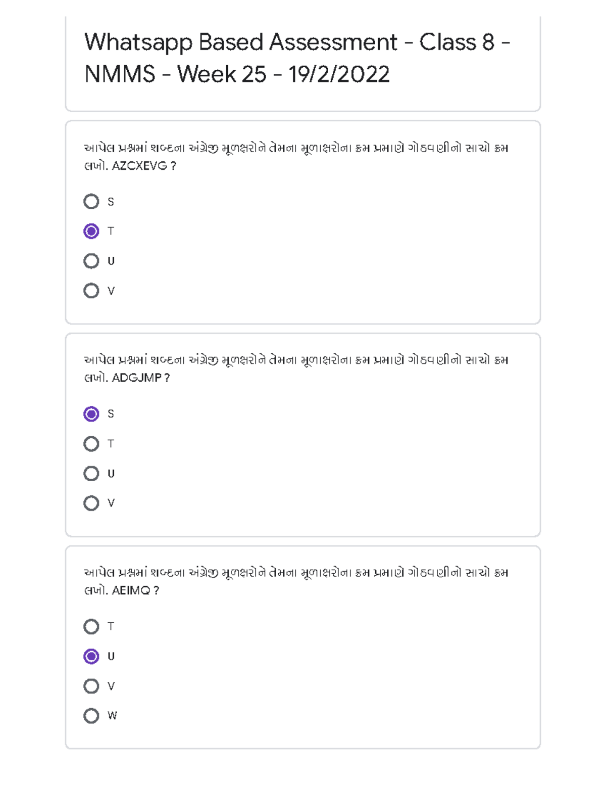Select option T for question AEIMQ
Screen dimensions: 606x785
point(91,627)
